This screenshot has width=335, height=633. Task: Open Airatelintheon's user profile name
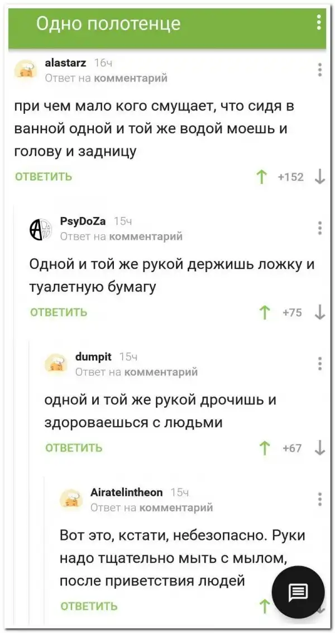pyautogui.click(x=127, y=492)
